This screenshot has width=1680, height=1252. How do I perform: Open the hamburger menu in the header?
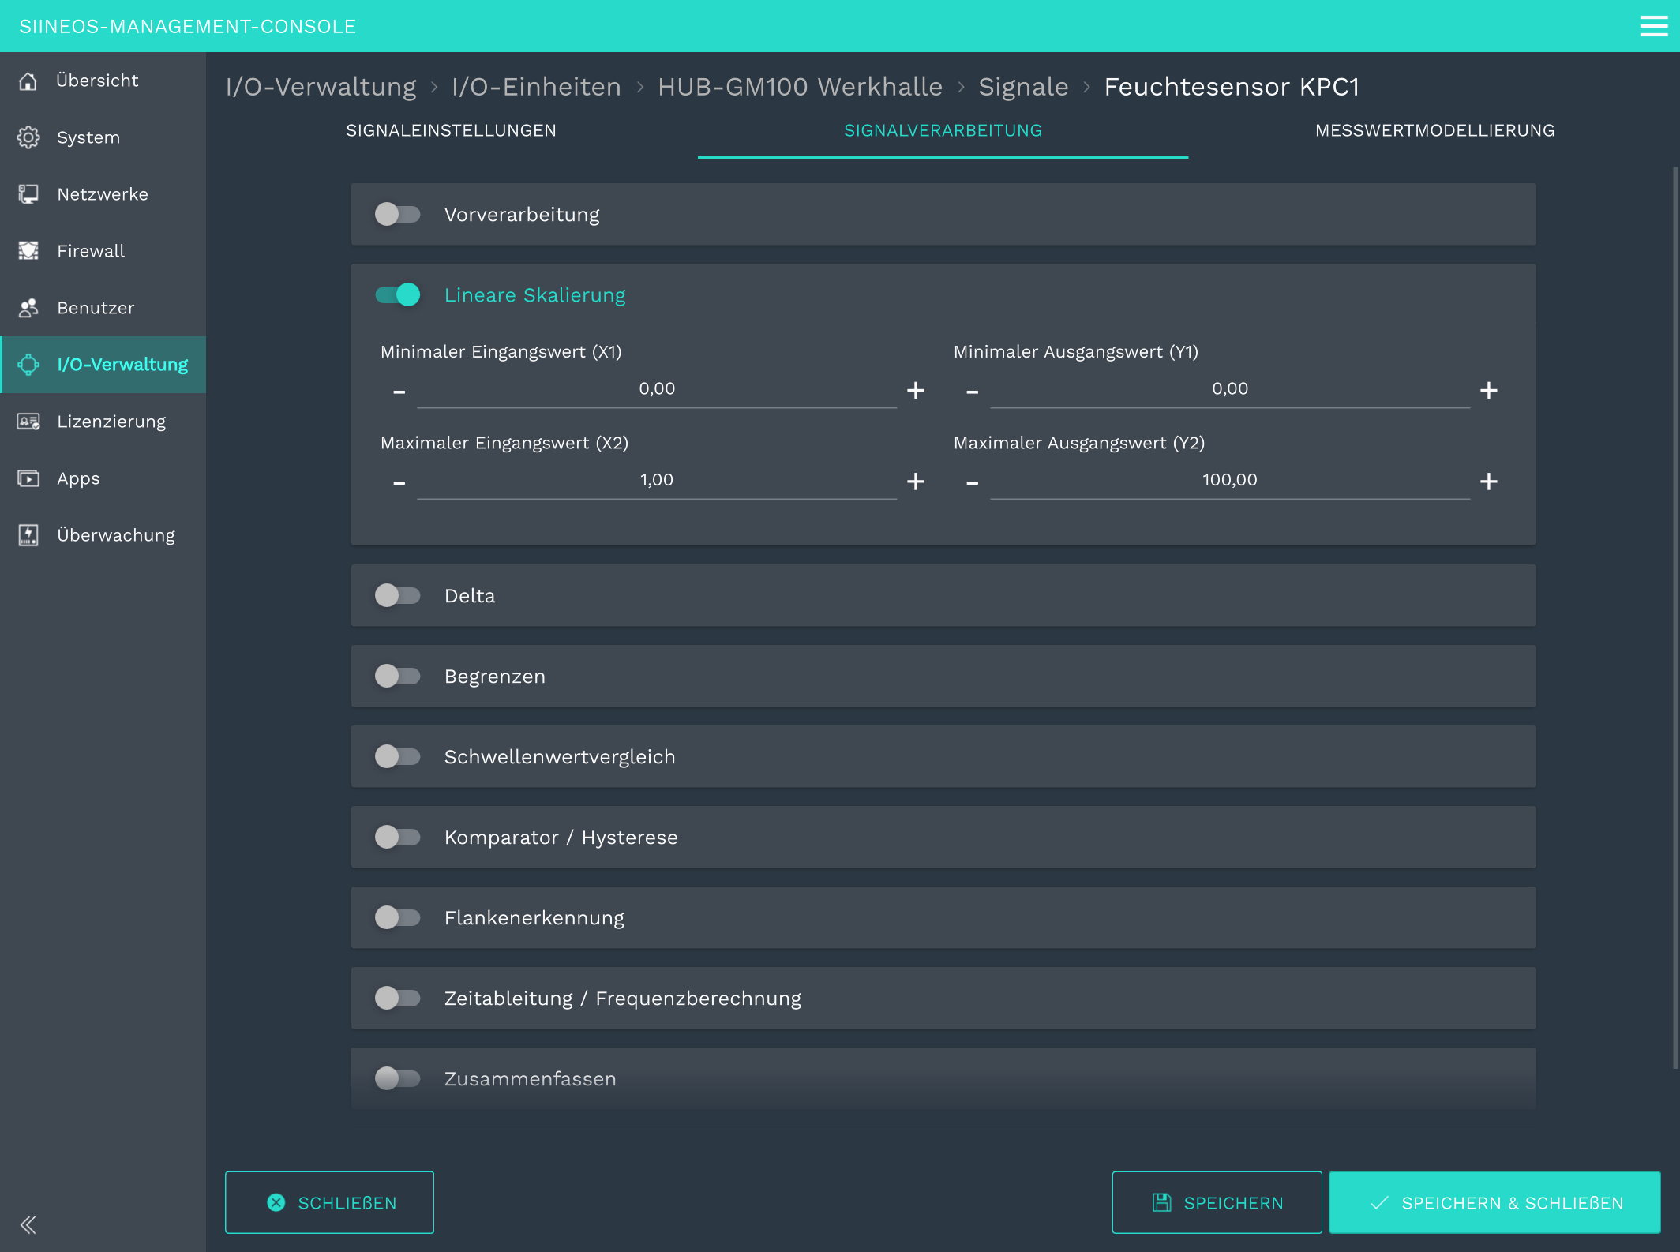pos(1654,26)
